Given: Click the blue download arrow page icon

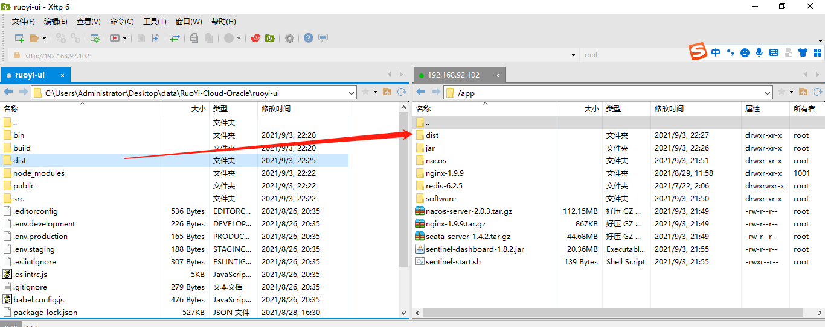Looking at the screenshot, I should (x=155, y=38).
